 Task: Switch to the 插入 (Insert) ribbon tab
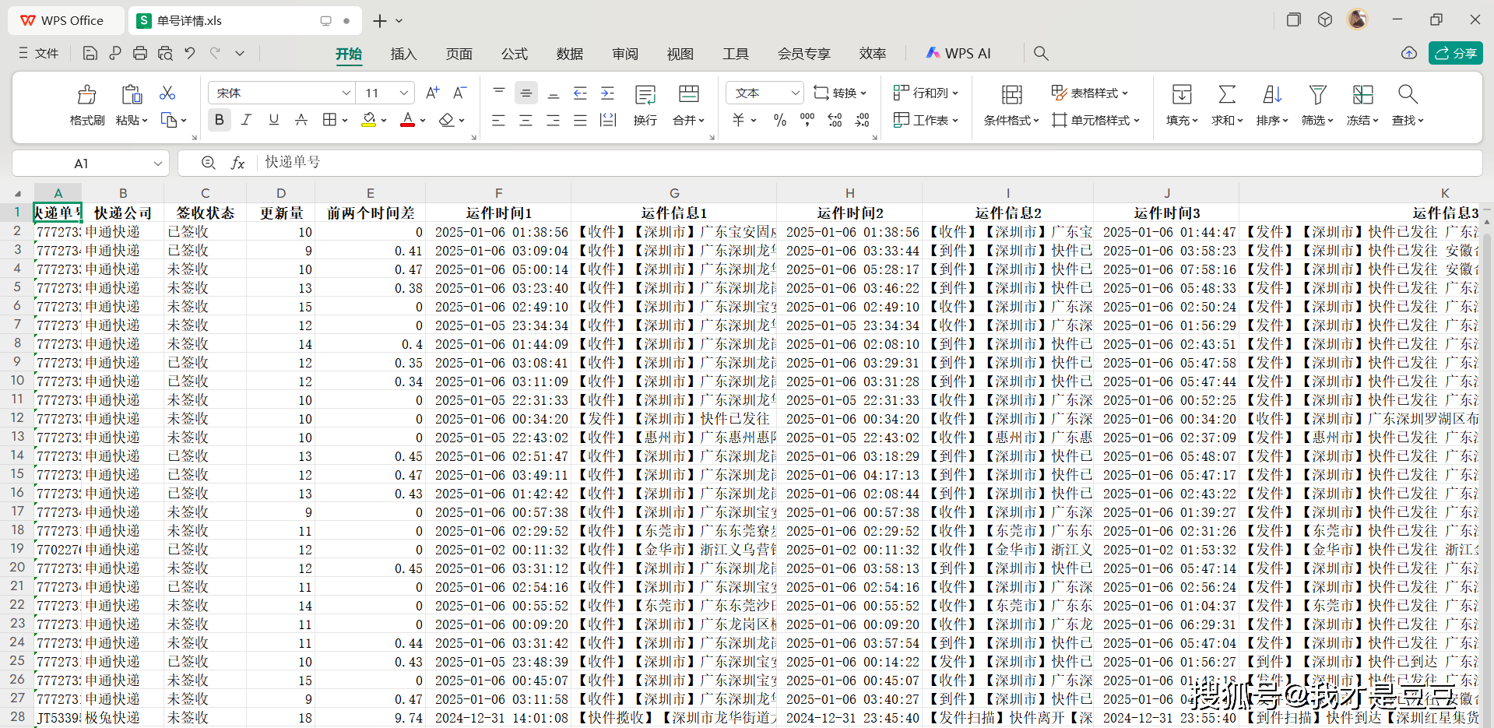403,54
